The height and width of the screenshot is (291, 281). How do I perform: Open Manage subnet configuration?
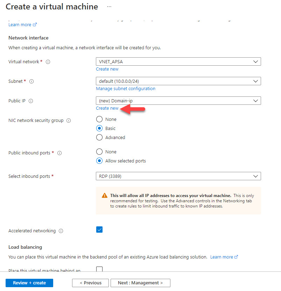pos(126,88)
